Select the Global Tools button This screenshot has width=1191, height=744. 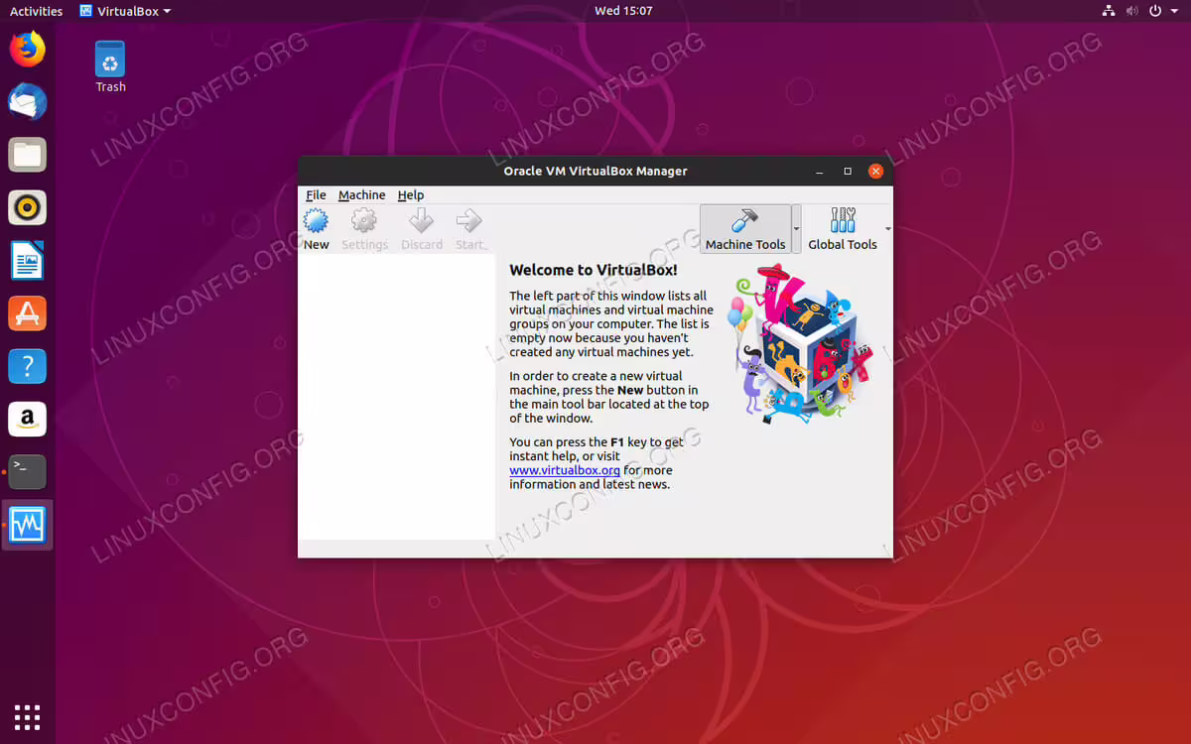843,229
